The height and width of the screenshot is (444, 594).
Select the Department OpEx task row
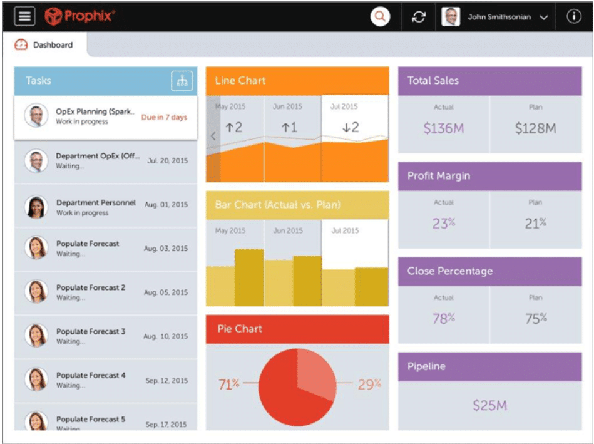[x=106, y=162]
